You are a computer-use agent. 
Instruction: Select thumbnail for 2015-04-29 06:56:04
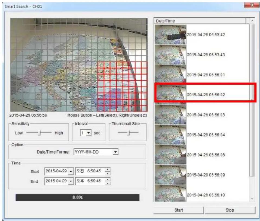pyautogui.click(x=170, y=135)
